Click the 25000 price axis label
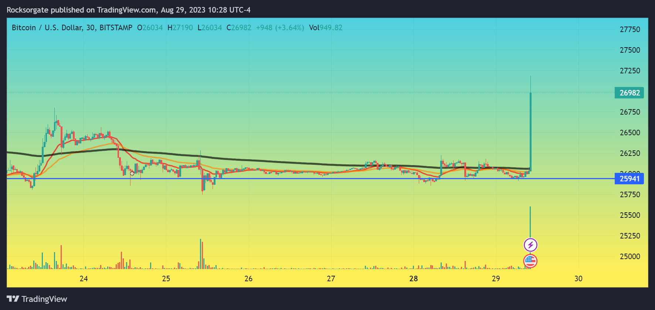 [x=630, y=257]
